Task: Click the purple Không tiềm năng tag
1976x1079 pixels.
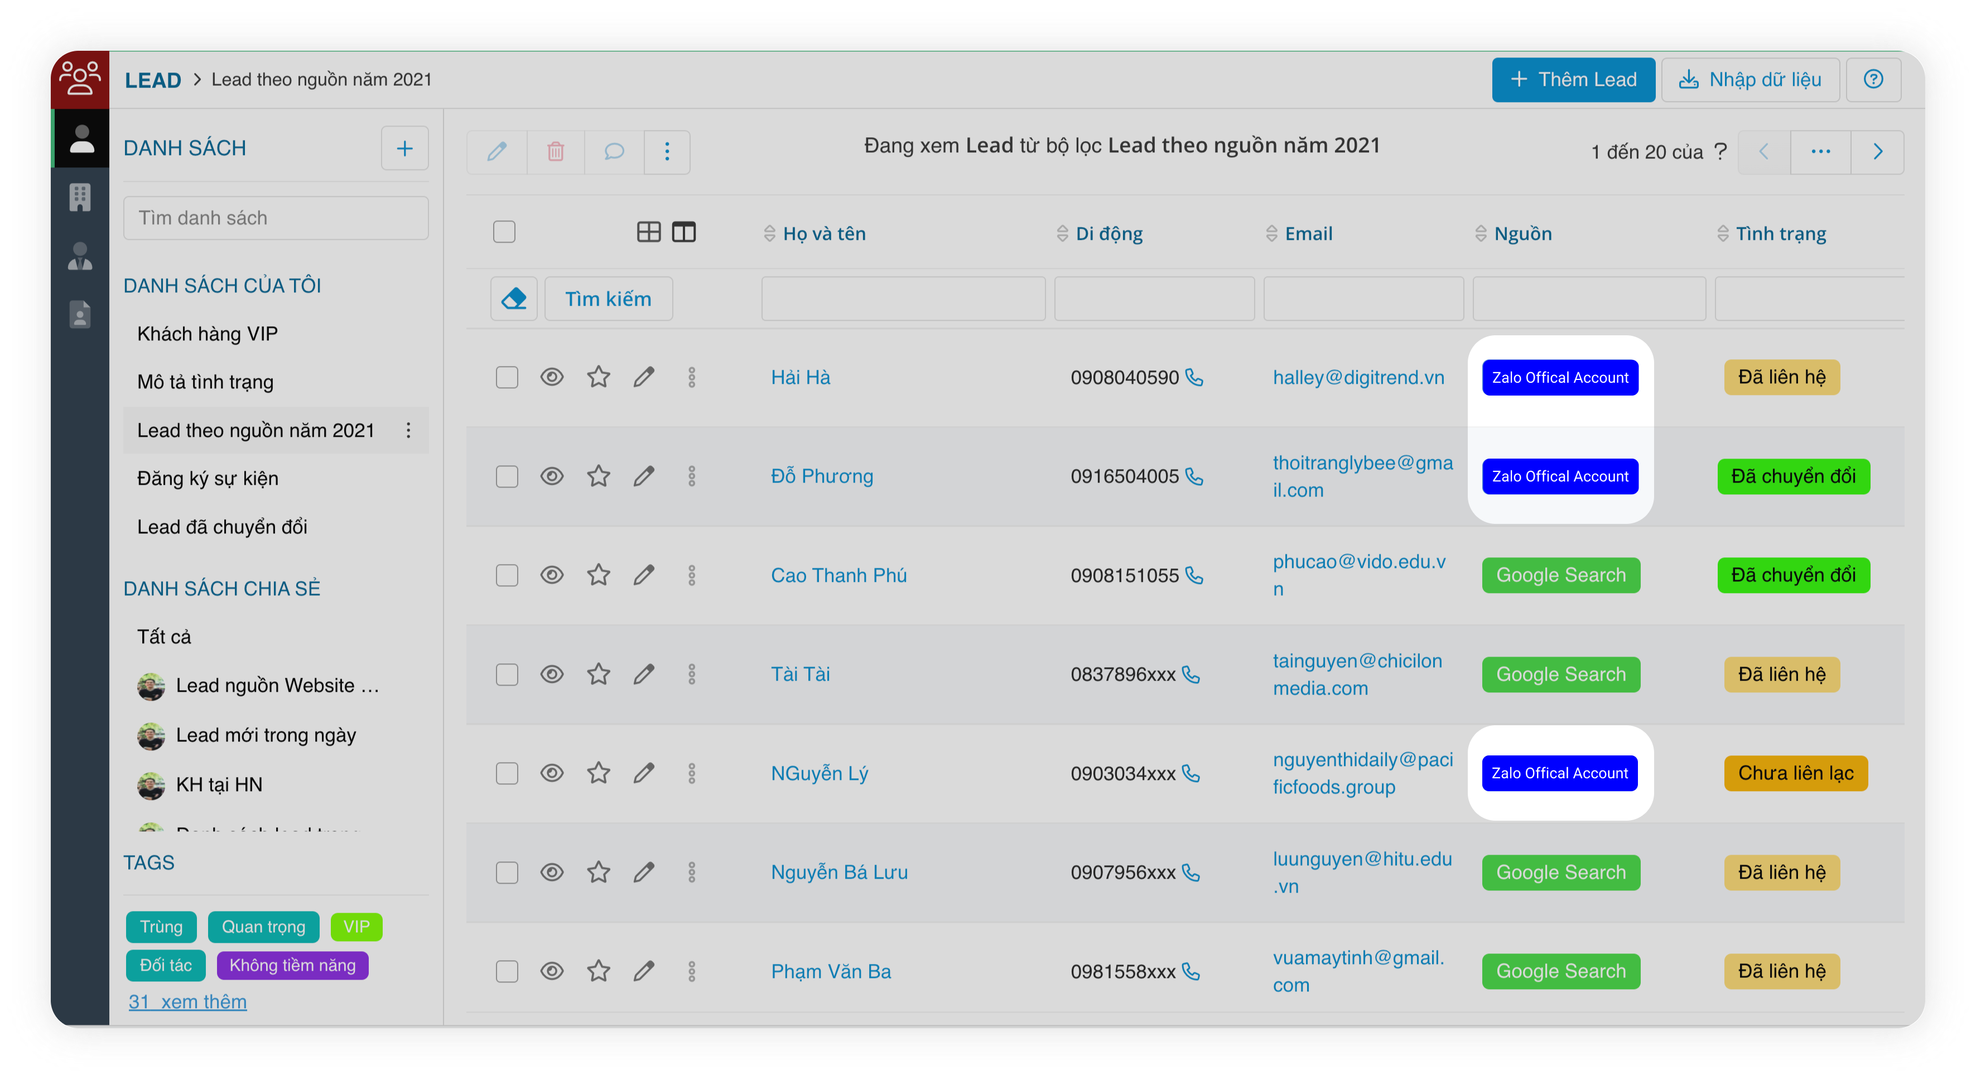Action: pos(292,965)
